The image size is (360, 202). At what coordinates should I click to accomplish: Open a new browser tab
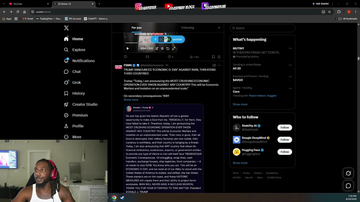(99, 4)
